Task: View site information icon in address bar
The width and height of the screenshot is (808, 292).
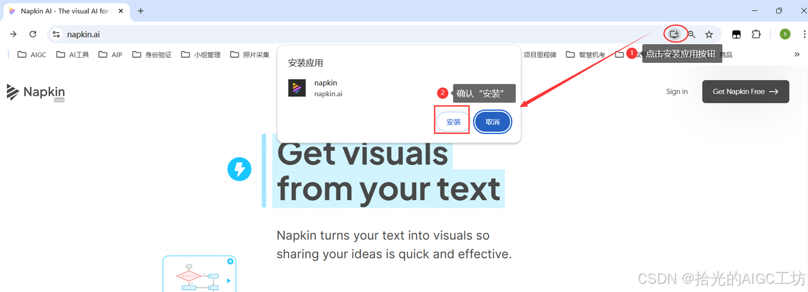Action: pyautogui.click(x=56, y=35)
